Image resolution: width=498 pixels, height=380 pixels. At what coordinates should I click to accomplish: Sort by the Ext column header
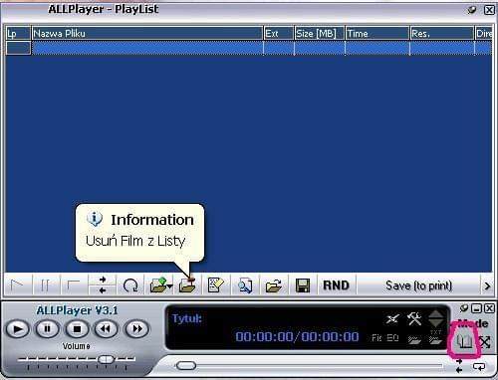[279, 34]
